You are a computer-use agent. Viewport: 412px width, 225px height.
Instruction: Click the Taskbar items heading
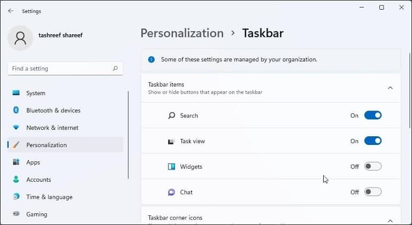click(166, 84)
